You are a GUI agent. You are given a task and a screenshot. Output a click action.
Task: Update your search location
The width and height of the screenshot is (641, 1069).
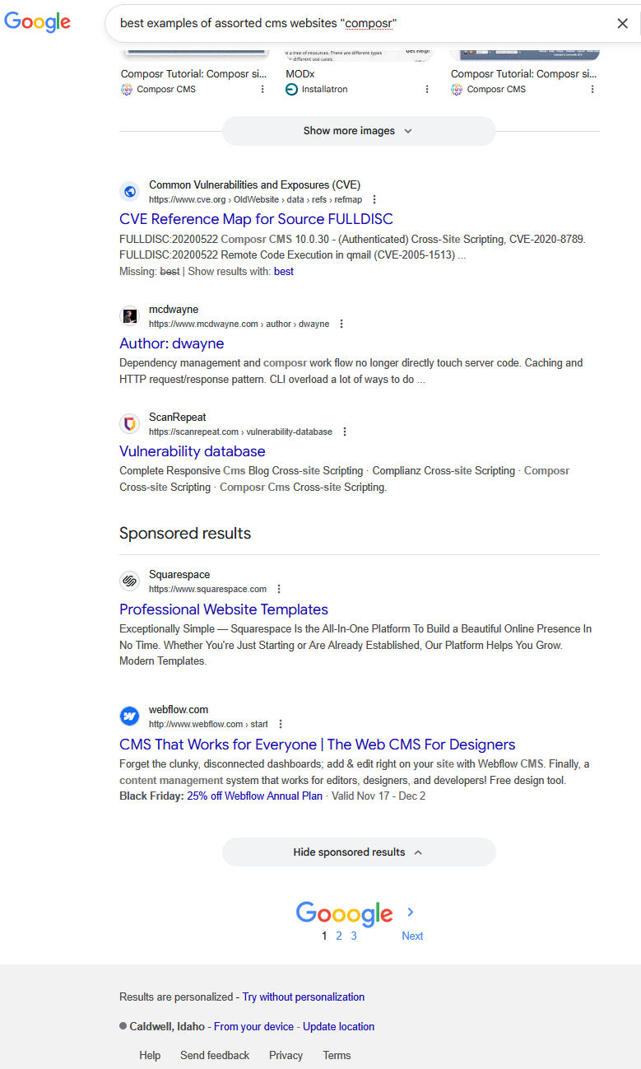click(338, 1026)
